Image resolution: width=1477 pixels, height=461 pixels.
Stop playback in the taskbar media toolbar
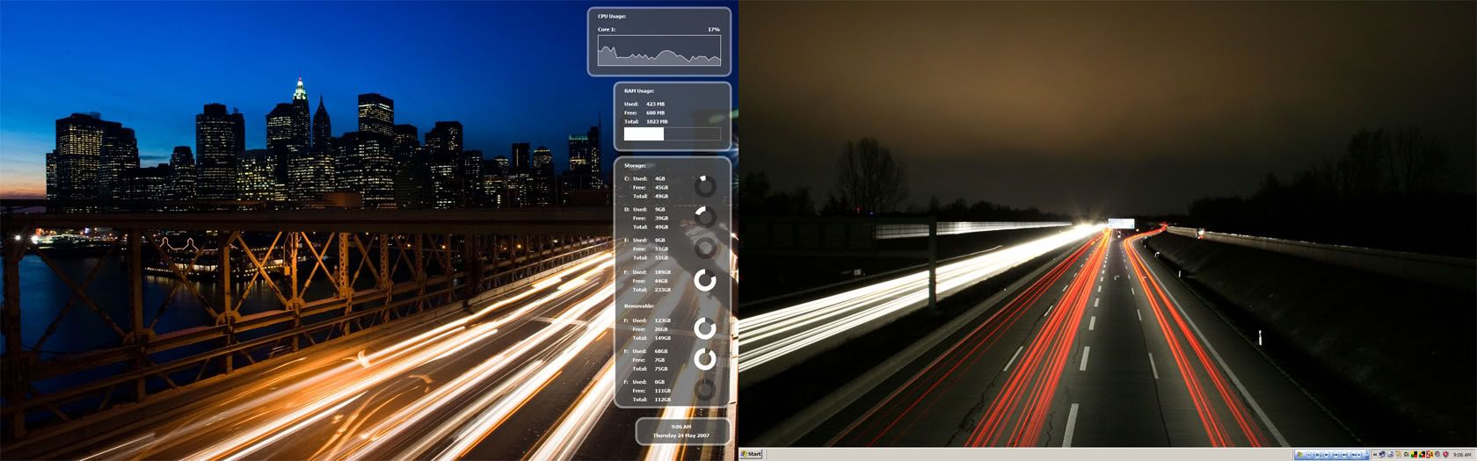1326,455
